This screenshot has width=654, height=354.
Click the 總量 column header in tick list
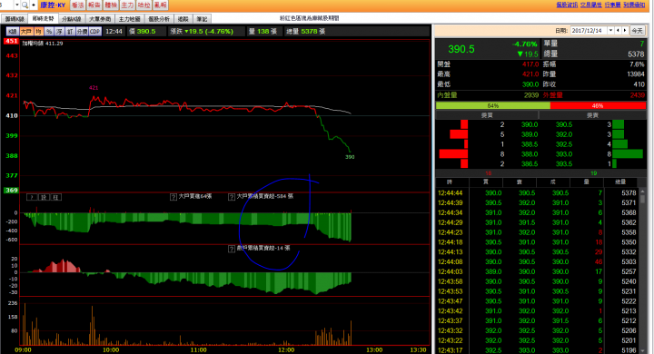(x=620, y=182)
